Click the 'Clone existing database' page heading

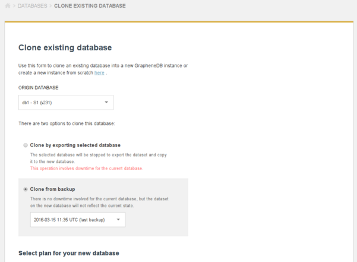[65, 47]
